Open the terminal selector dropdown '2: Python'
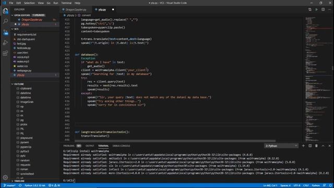This screenshot has height=188, width=334. coord(281,146)
